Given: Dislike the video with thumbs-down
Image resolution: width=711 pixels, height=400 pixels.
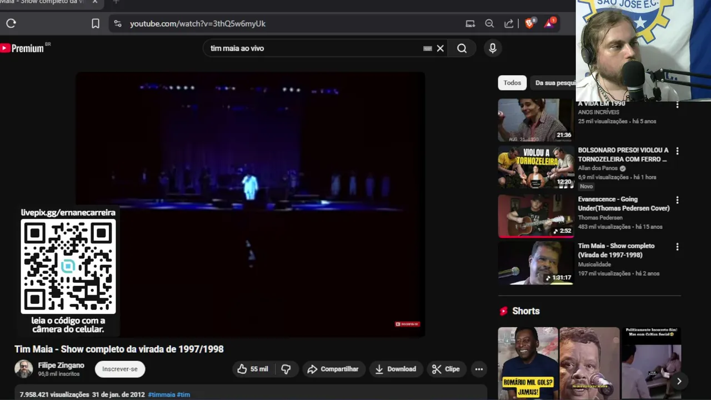Looking at the screenshot, I should tap(286, 369).
